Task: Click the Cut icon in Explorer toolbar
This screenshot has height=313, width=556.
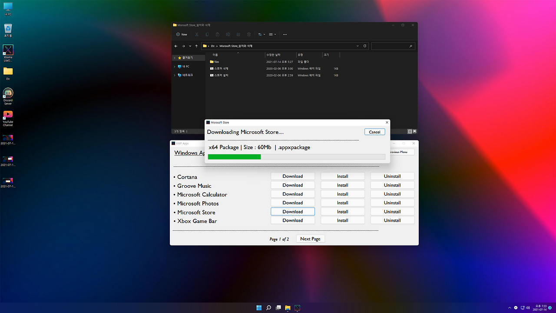Action: click(197, 34)
